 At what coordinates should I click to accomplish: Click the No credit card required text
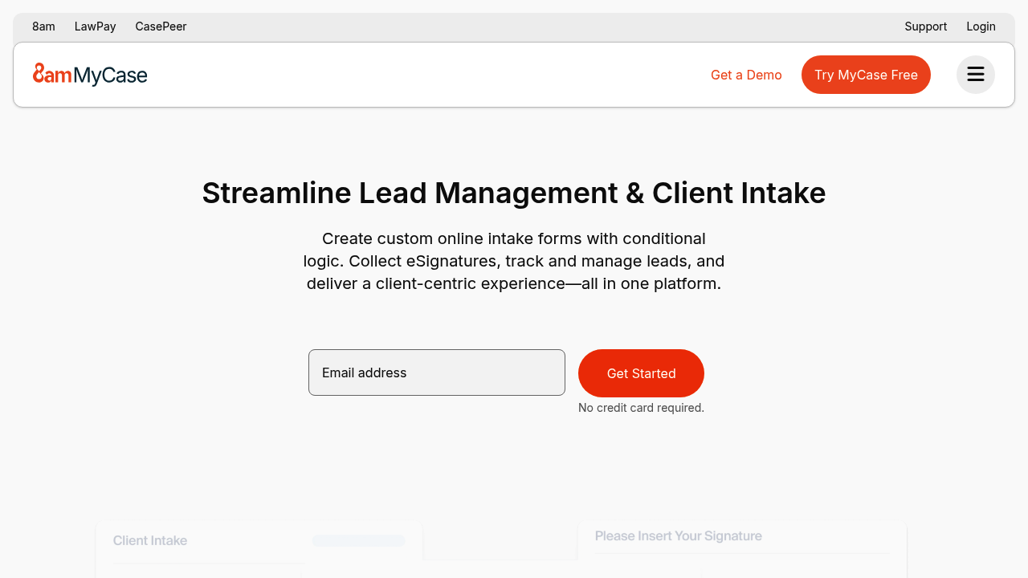[641, 408]
